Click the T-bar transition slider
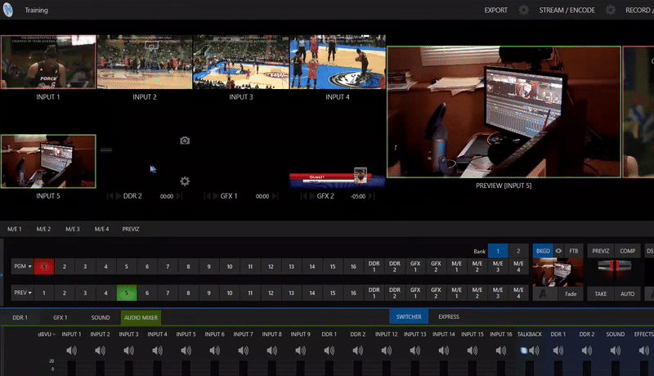Screen dimensions: 654x376 (615, 266)
